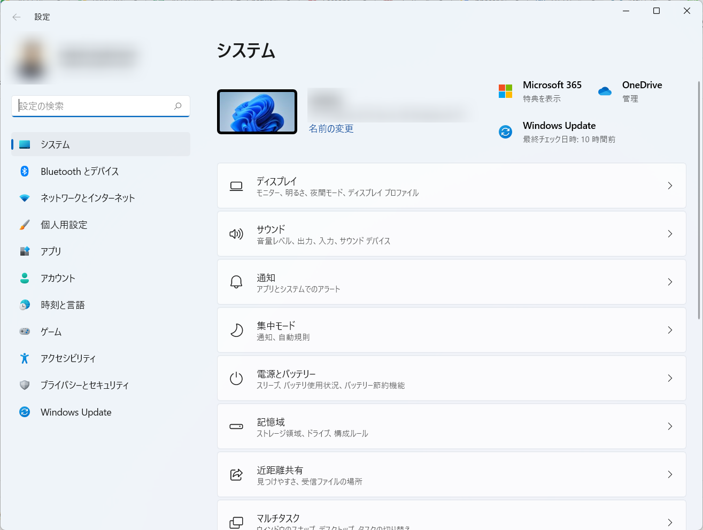
Task: Open 時刻と言語 in the sidebar
Action: [63, 305]
